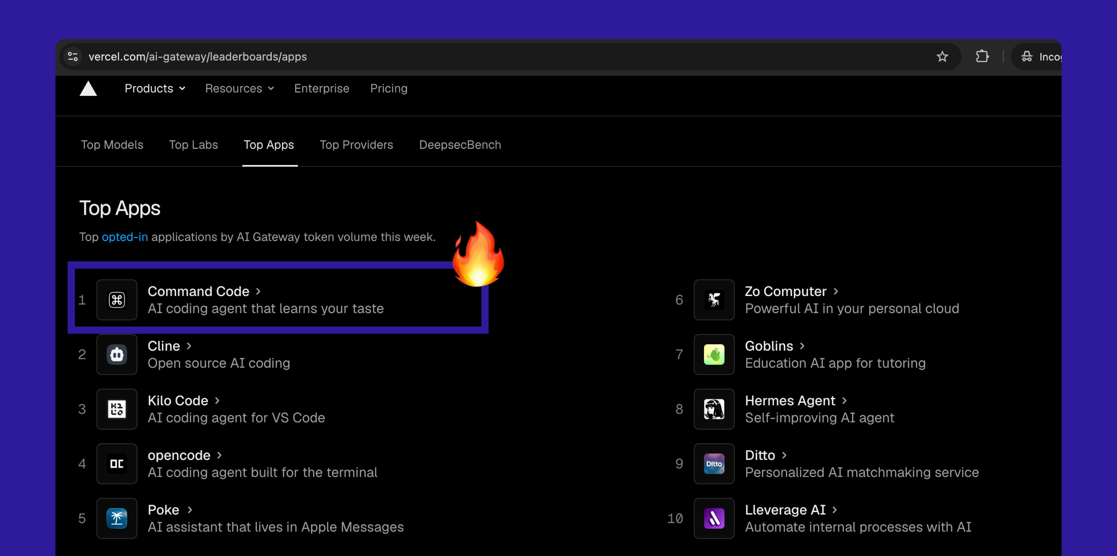Click chevron next to Goblins

pyautogui.click(x=802, y=346)
